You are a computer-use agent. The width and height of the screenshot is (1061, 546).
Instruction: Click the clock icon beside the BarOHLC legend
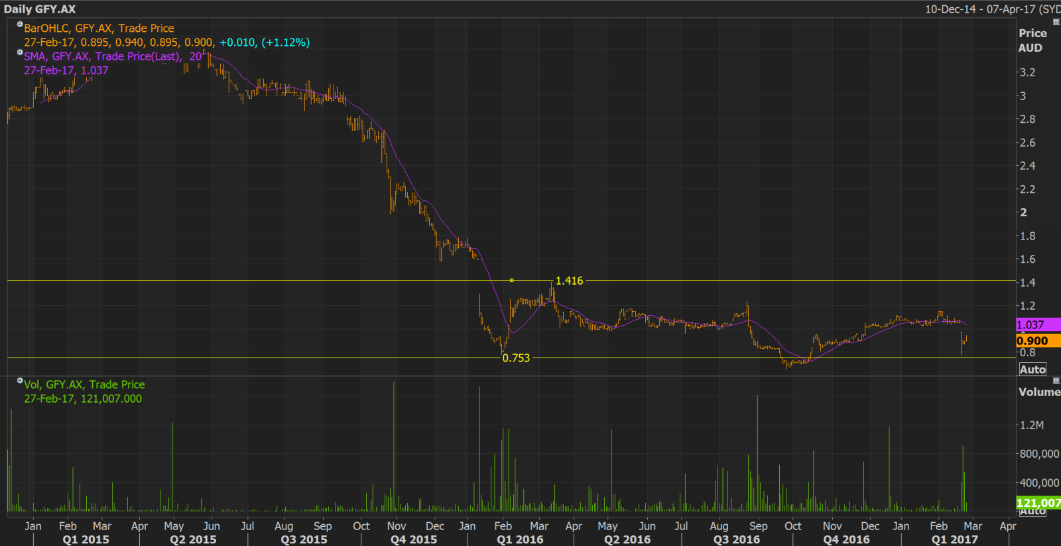[20, 25]
